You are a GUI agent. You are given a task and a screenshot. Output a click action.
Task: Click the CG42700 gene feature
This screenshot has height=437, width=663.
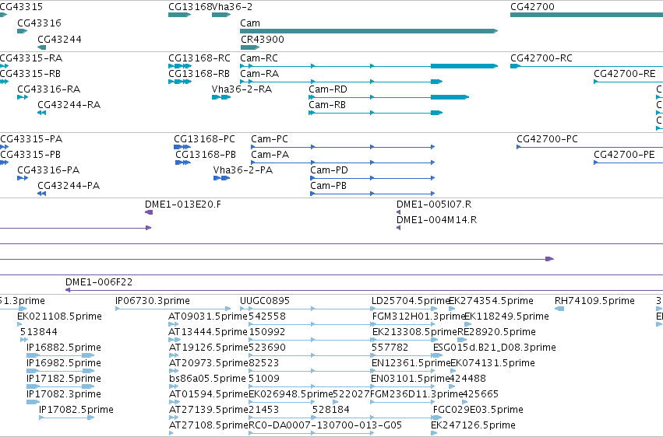pyautogui.click(x=587, y=15)
